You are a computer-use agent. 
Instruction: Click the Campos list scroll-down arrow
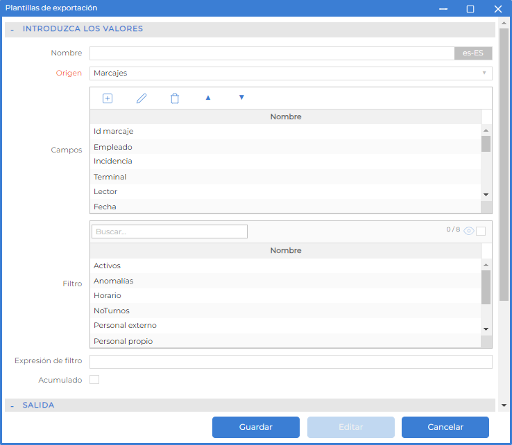(x=486, y=195)
